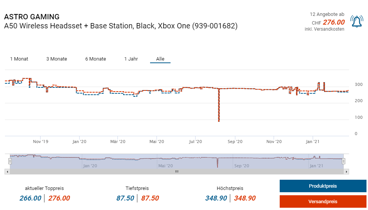Show the 6 Monate price history
Image resolution: width=368 pixels, height=210 pixels.
[96, 59]
